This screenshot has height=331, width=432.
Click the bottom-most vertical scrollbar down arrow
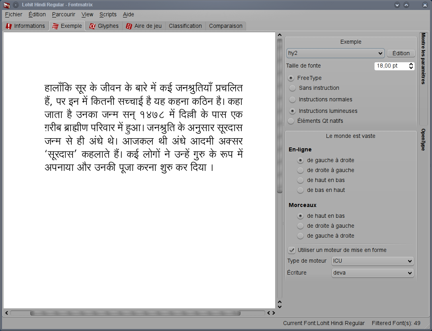(280, 307)
